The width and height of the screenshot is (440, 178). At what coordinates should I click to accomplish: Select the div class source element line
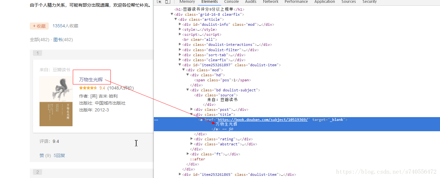coord(216,95)
